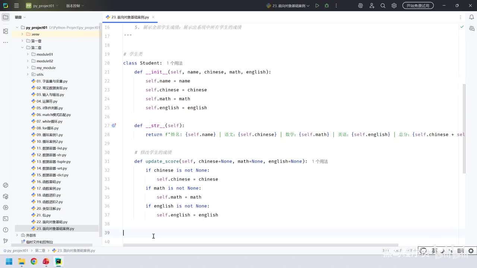Click the editor horizontal scrollbar

point(261,245)
